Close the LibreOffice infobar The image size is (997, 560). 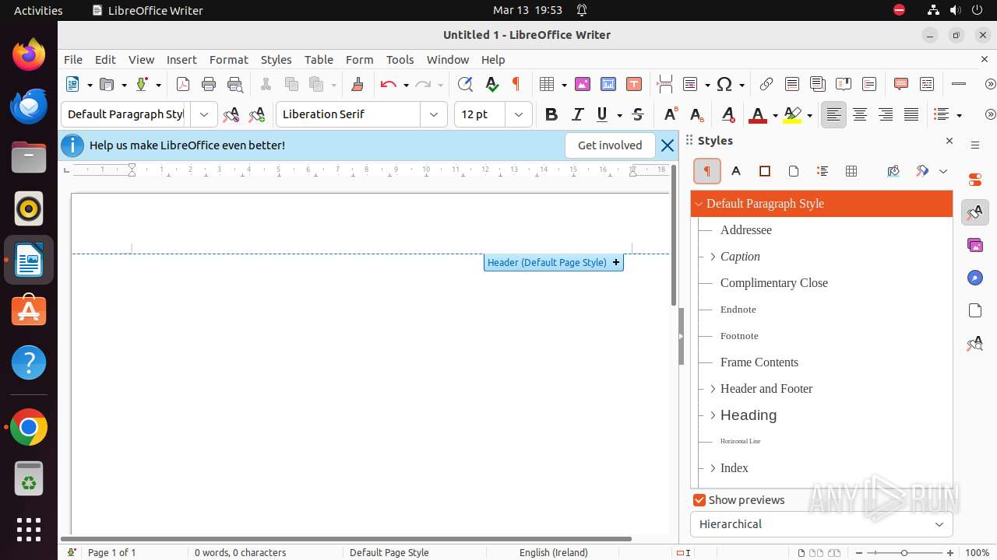coord(668,145)
